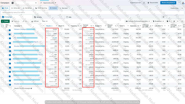185x104 pixels.
Task: Switch to the All ads view
Action: pos(5,8)
